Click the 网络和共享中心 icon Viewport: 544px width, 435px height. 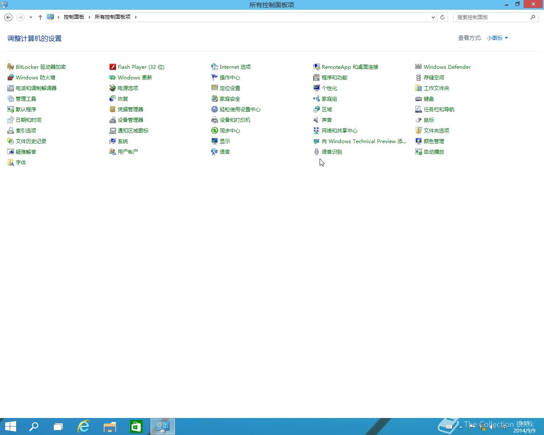317,130
